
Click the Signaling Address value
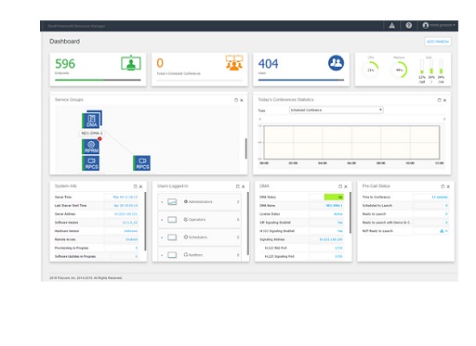point(331,239)
